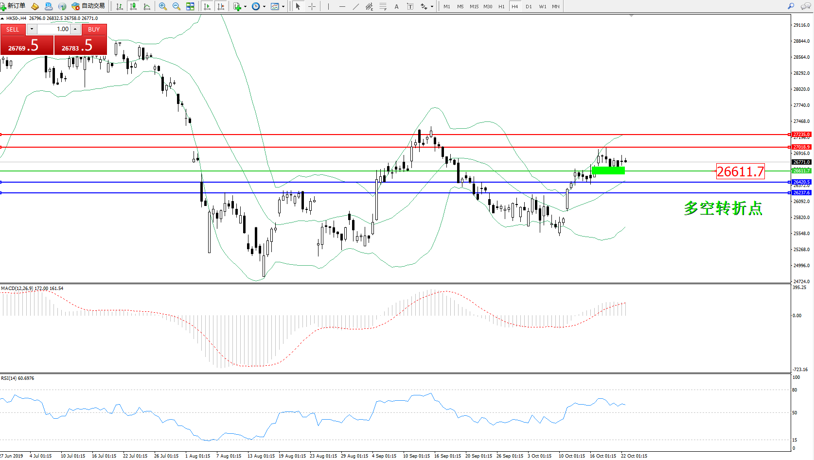Select the Fibonacci retracement tool
The width and height of the screenshot is (814, 460).
point(383,6)
